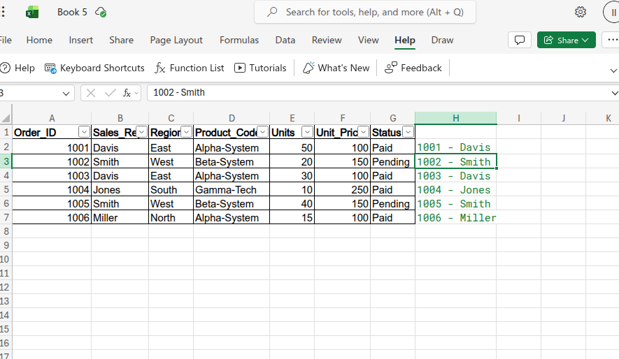This screenshot has width=619, height=359.
Task: Open the Share tab in ribbon
Action: click(x=122, y=41)
